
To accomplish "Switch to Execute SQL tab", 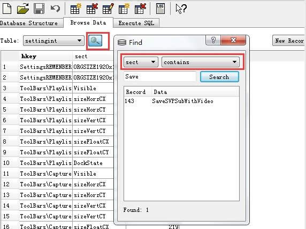I will click(x=136, y=23).
